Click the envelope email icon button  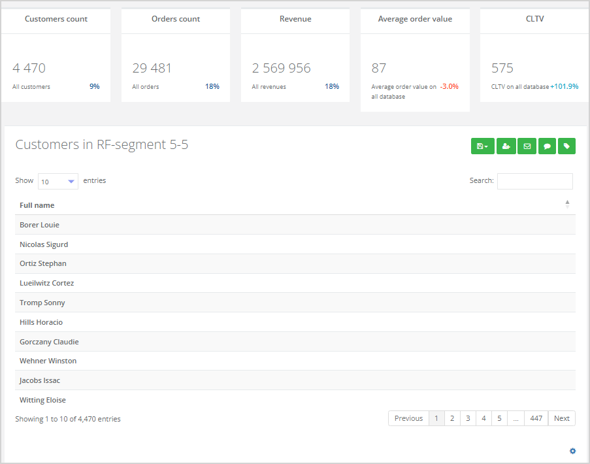click(527, 146)
